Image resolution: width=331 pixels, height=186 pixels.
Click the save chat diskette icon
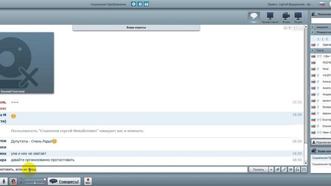pos(304,169)
